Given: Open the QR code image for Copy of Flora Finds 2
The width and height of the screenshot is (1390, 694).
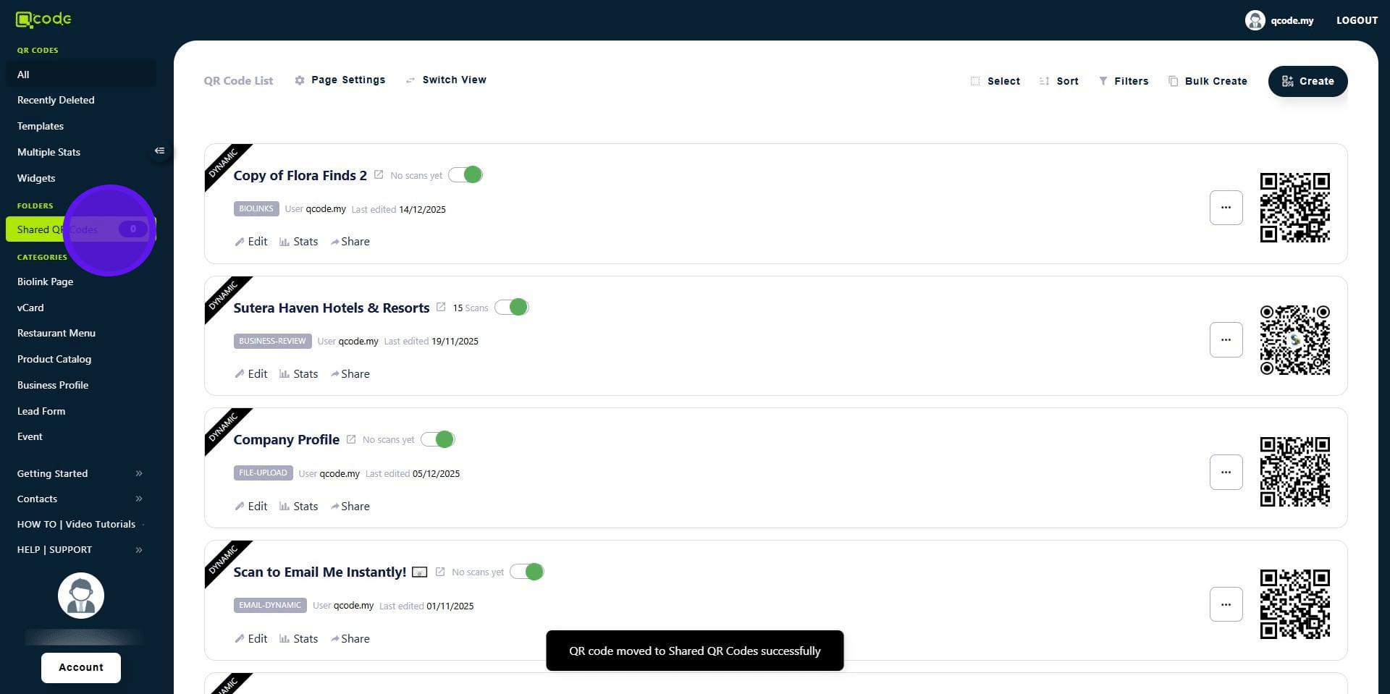Looking at the screenshot, I should coord(1294,208).
